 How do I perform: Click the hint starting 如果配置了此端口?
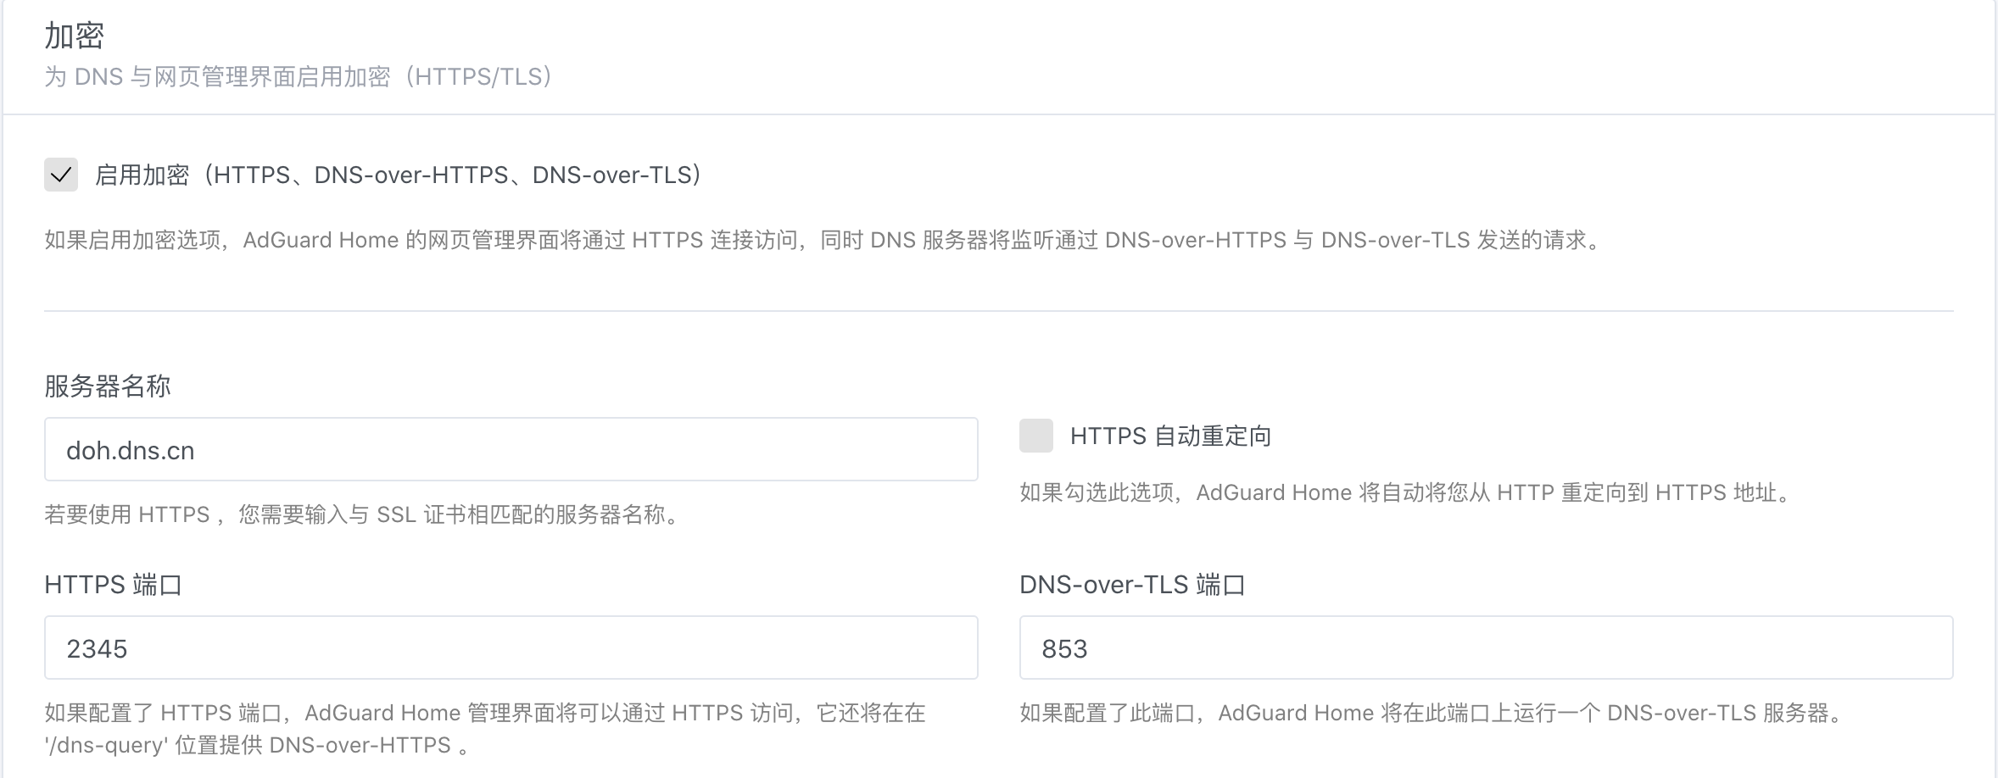click(x=1434, y=713)
